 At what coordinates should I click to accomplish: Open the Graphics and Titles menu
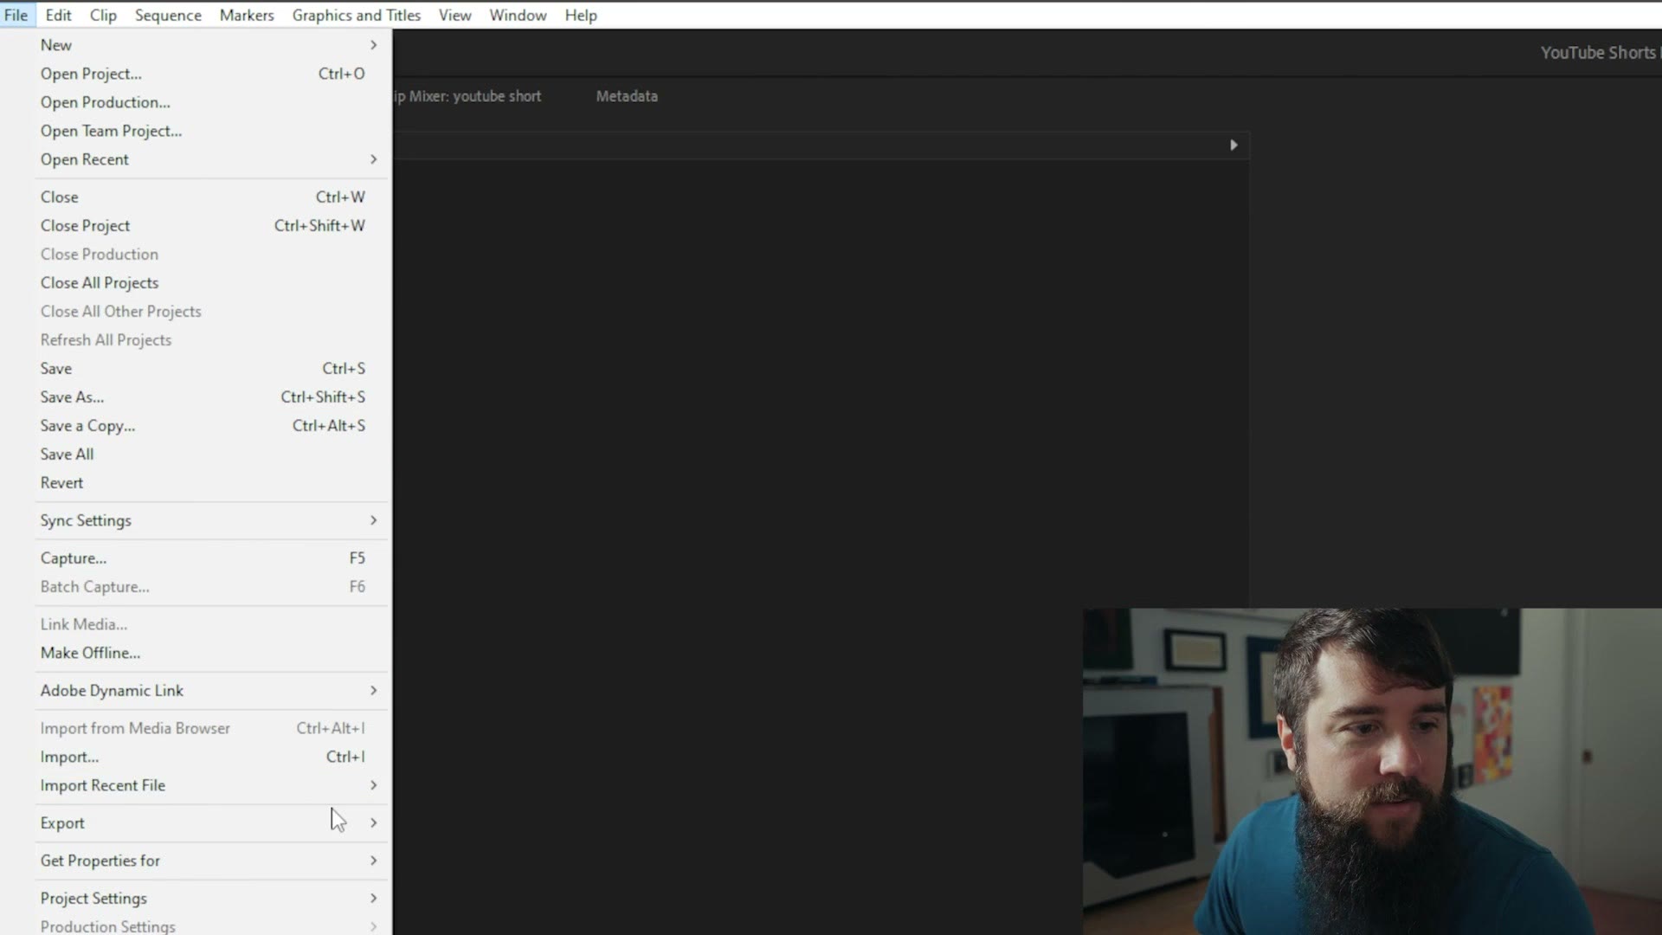[x=356, y=15]
